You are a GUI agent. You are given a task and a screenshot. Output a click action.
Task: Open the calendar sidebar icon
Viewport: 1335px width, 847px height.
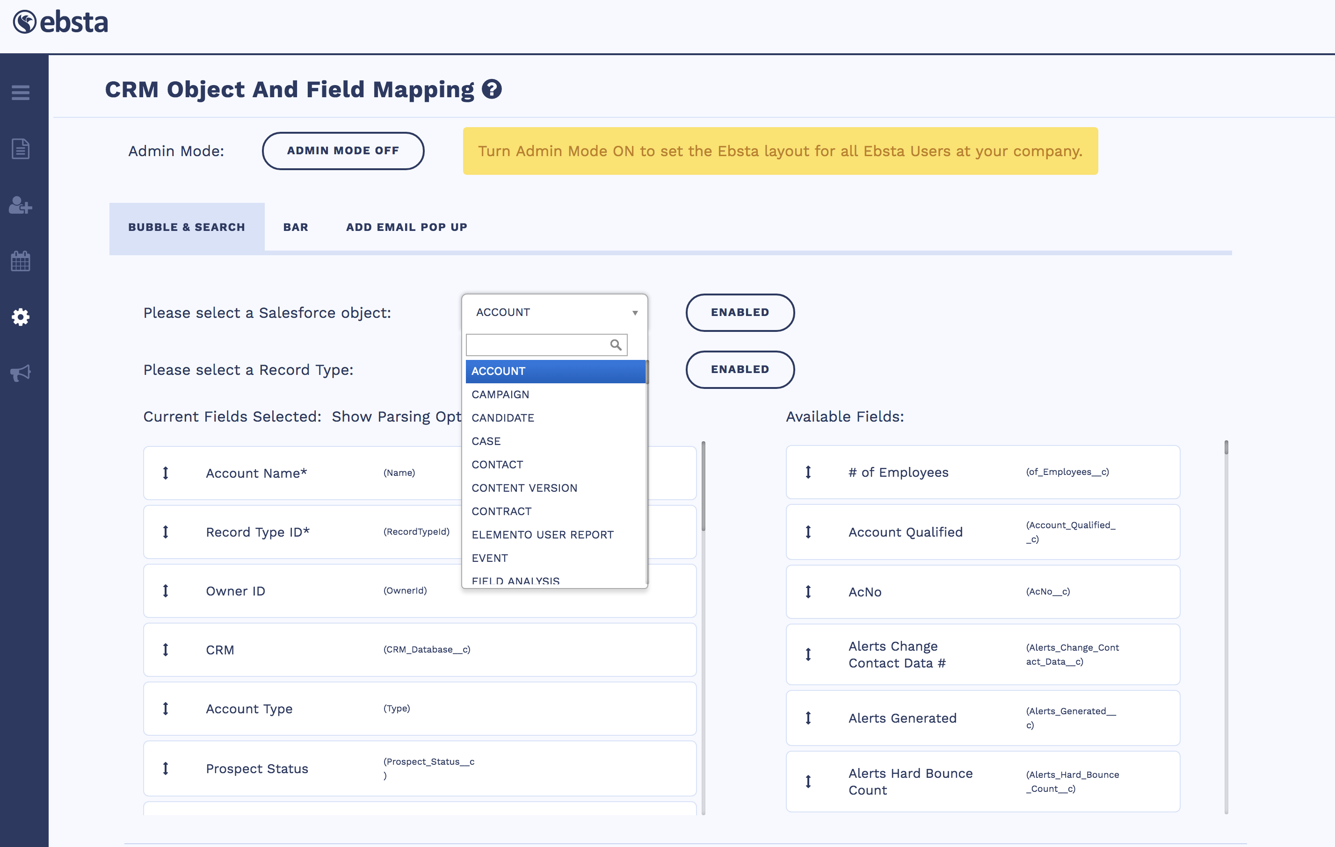click(21, 261)
